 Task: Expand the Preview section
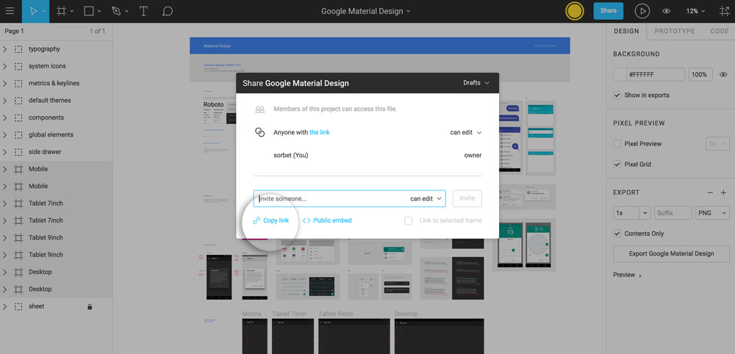click(627, 275)
